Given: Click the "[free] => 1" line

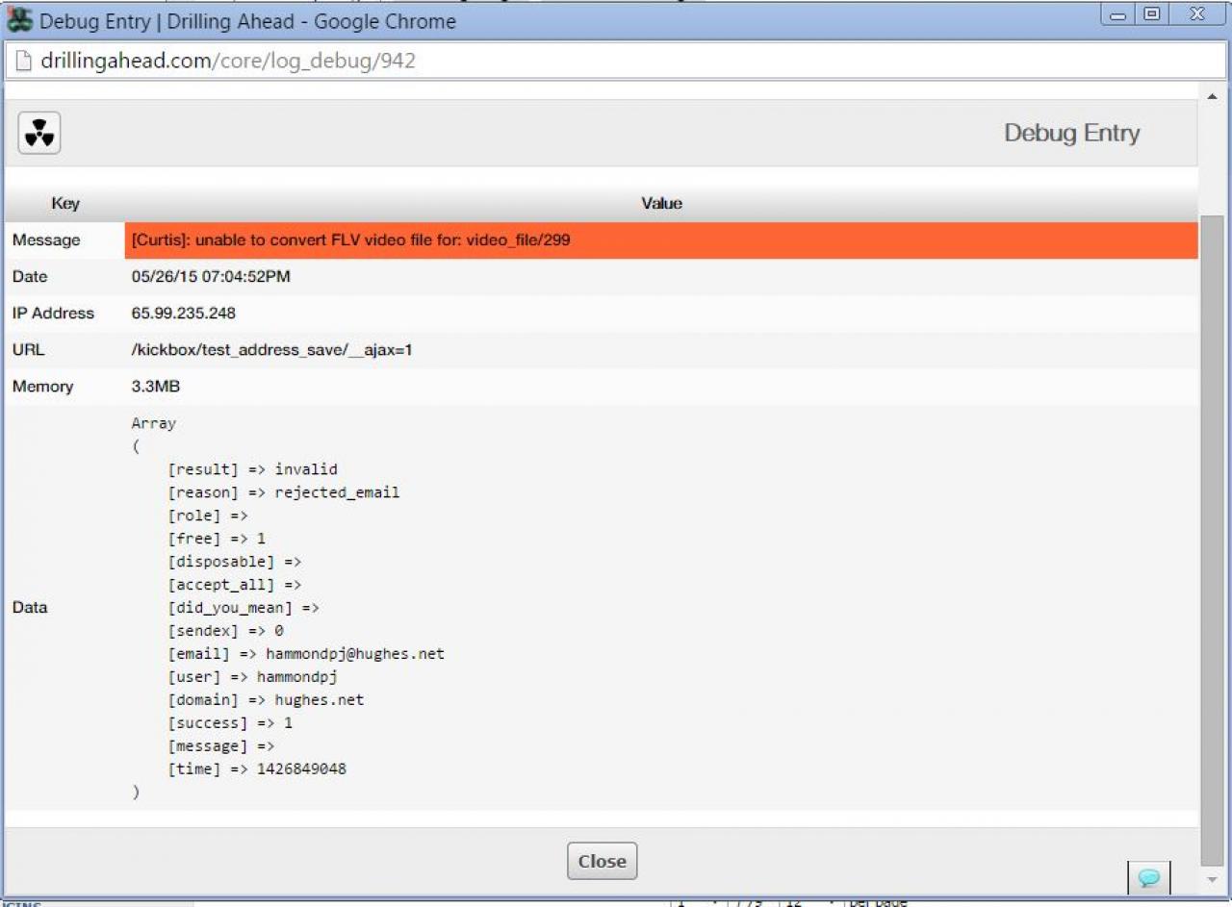Looking at the screenshot, I should 217,539.
